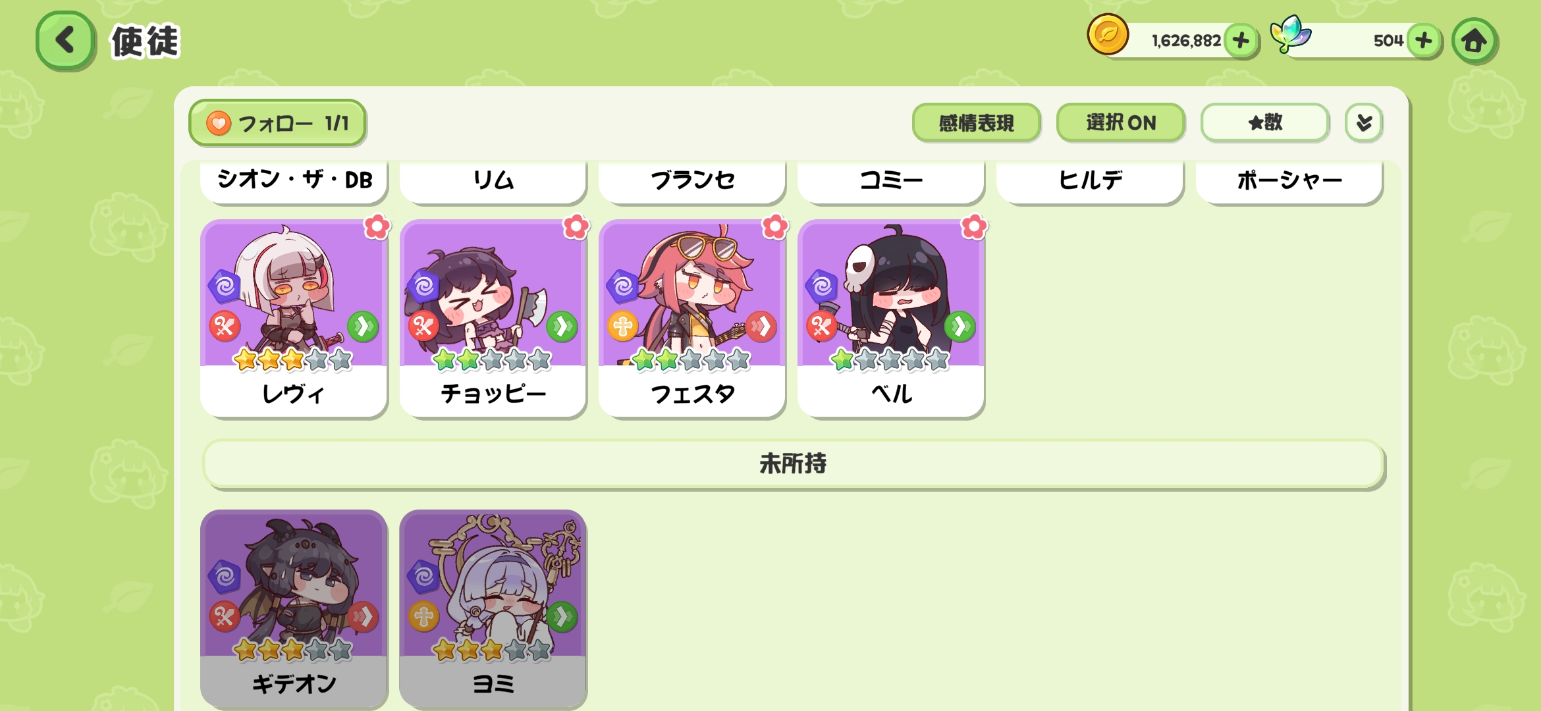This screenshot has width=1541, height=711.
Task: Go back using the arrow button
Action: pos(66,41)
